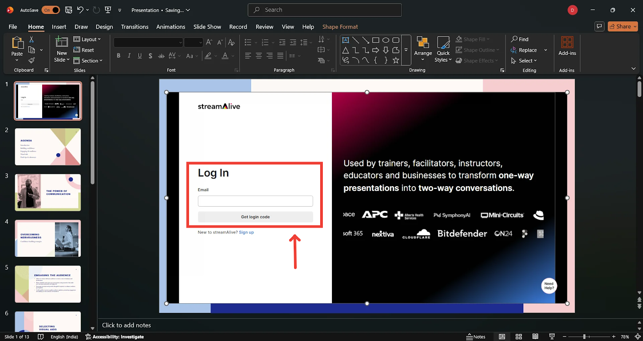
Task: Expand the Layout dropdown
Action: point(87,39)
